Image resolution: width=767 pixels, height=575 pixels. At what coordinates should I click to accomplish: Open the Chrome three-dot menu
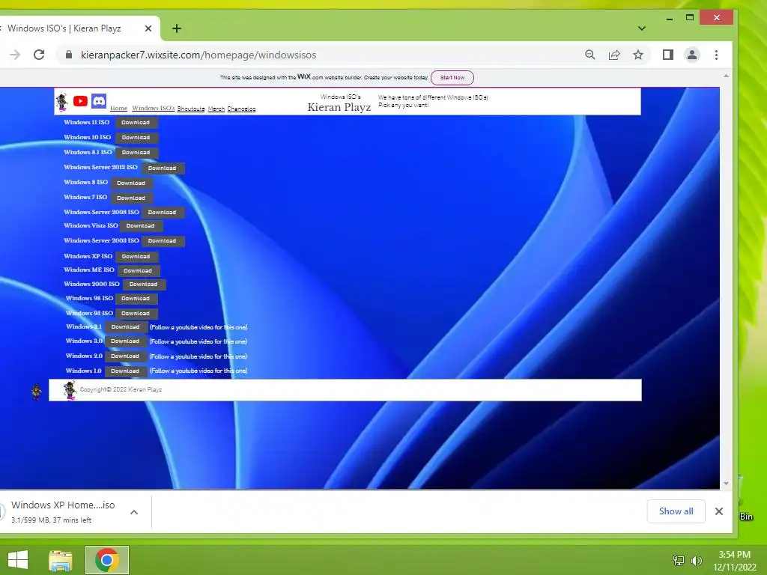[716, 55]
